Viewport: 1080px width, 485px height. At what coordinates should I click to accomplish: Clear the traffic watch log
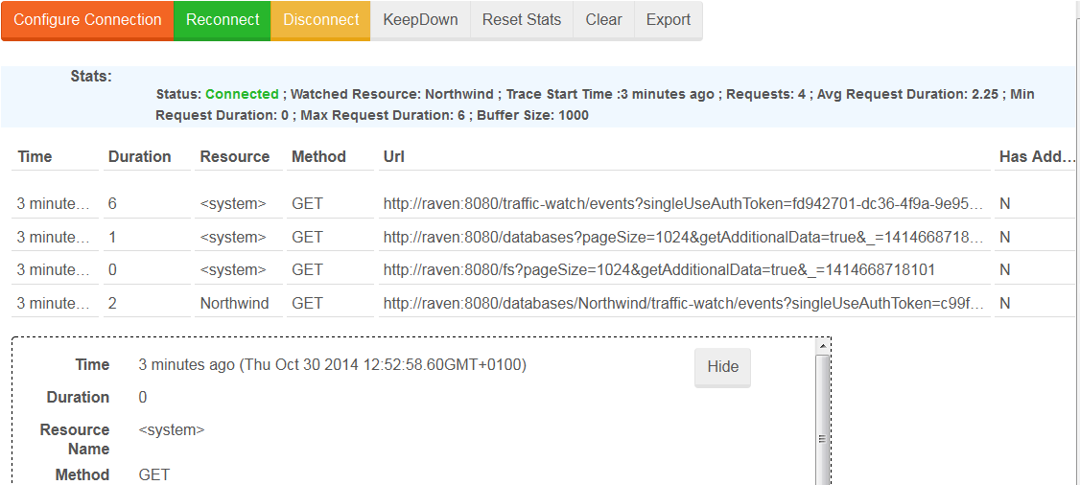pos(603,21)
